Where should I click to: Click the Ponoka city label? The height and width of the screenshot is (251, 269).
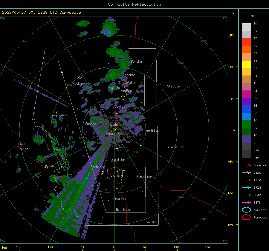click(x=136, y=61)
